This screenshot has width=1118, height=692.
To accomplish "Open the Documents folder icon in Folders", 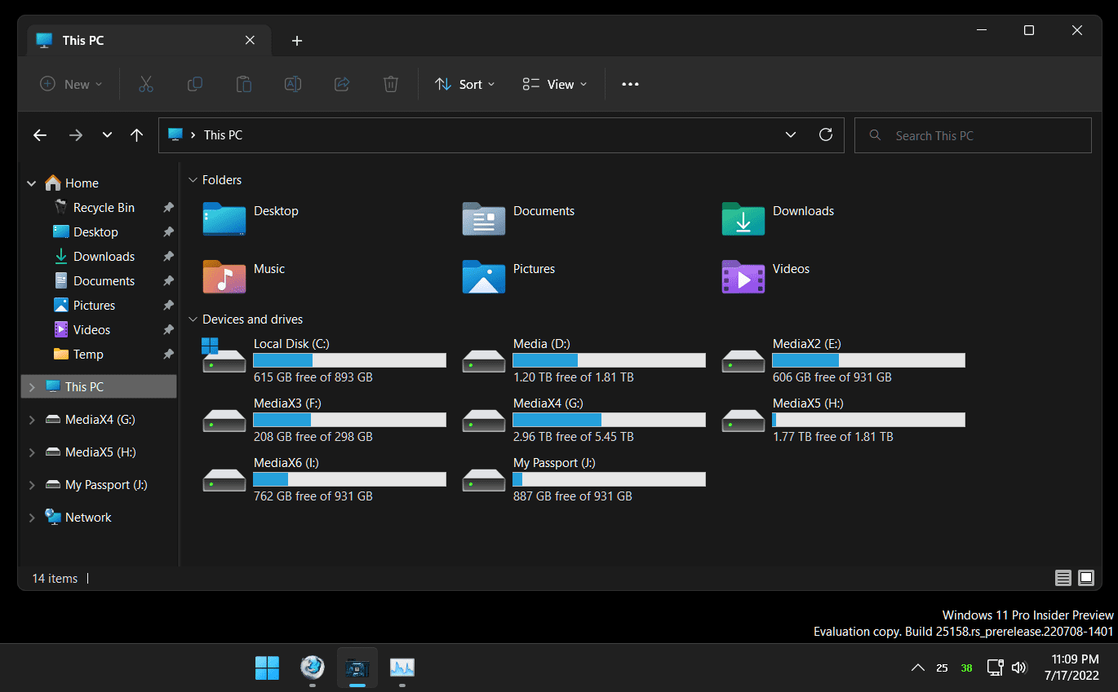I will click(484, 218).
